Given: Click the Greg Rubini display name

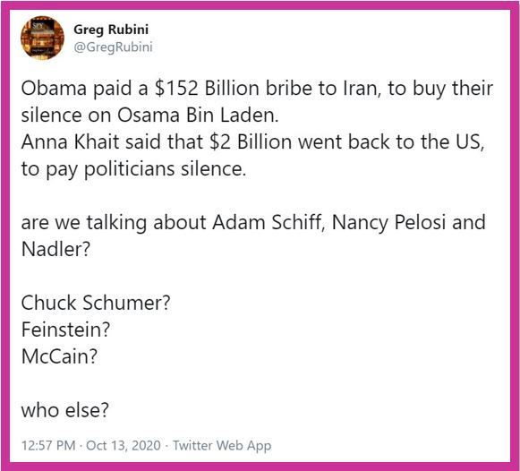Looking at the screenshot, I should [111, 30].
